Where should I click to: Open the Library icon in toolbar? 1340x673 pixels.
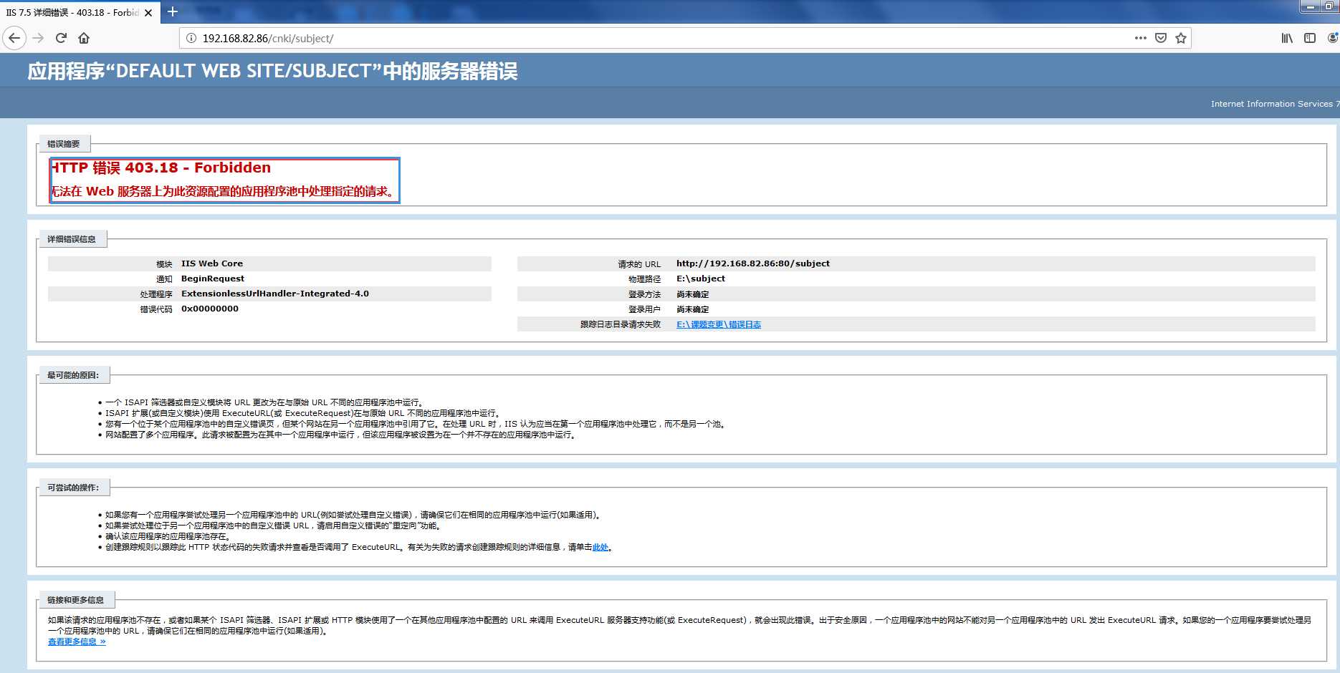[x=1288, y=38]
